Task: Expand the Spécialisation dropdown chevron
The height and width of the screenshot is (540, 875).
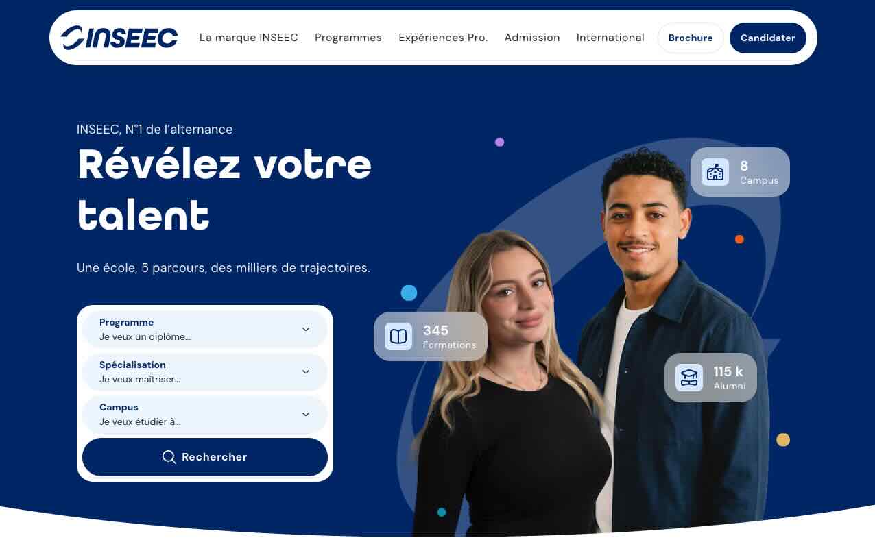Action: [306, 372]
